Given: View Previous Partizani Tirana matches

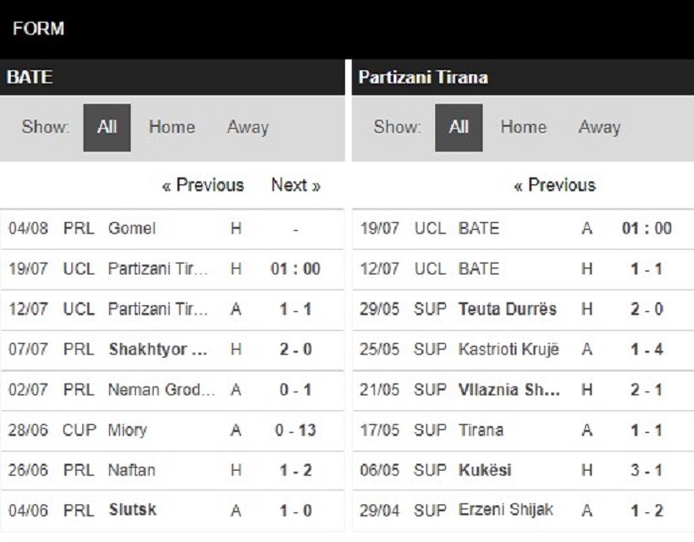Looking at the screenshot, I should [554, 185].
